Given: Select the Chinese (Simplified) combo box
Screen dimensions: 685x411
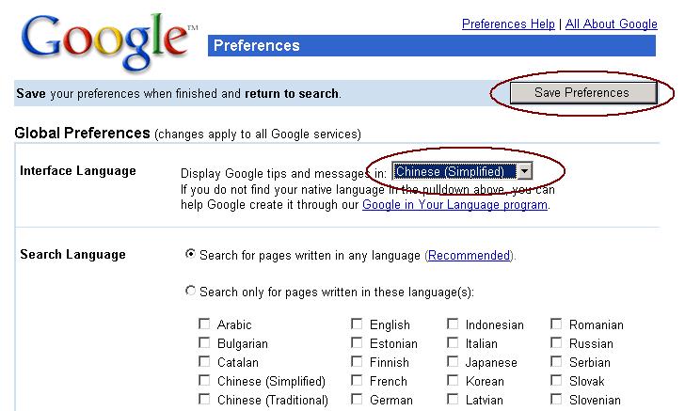Looking at the screenshot, I should coord(462,171).
